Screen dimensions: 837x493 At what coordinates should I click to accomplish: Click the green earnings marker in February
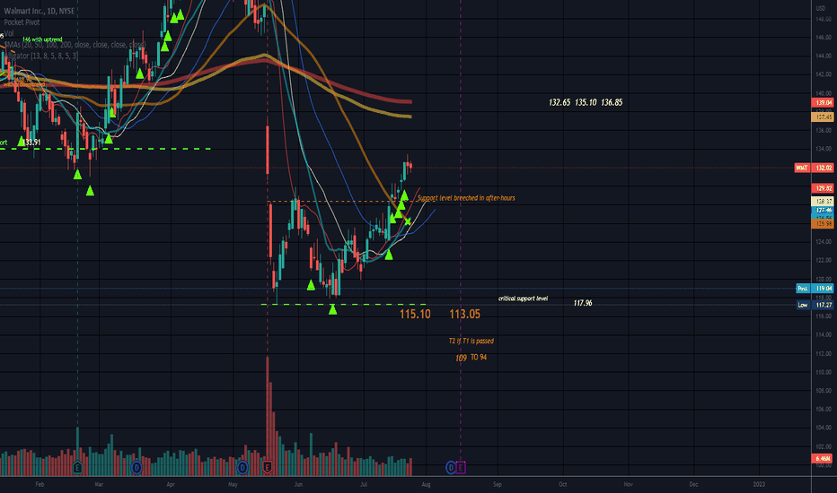pyautogui.click(x=77, y=468)
